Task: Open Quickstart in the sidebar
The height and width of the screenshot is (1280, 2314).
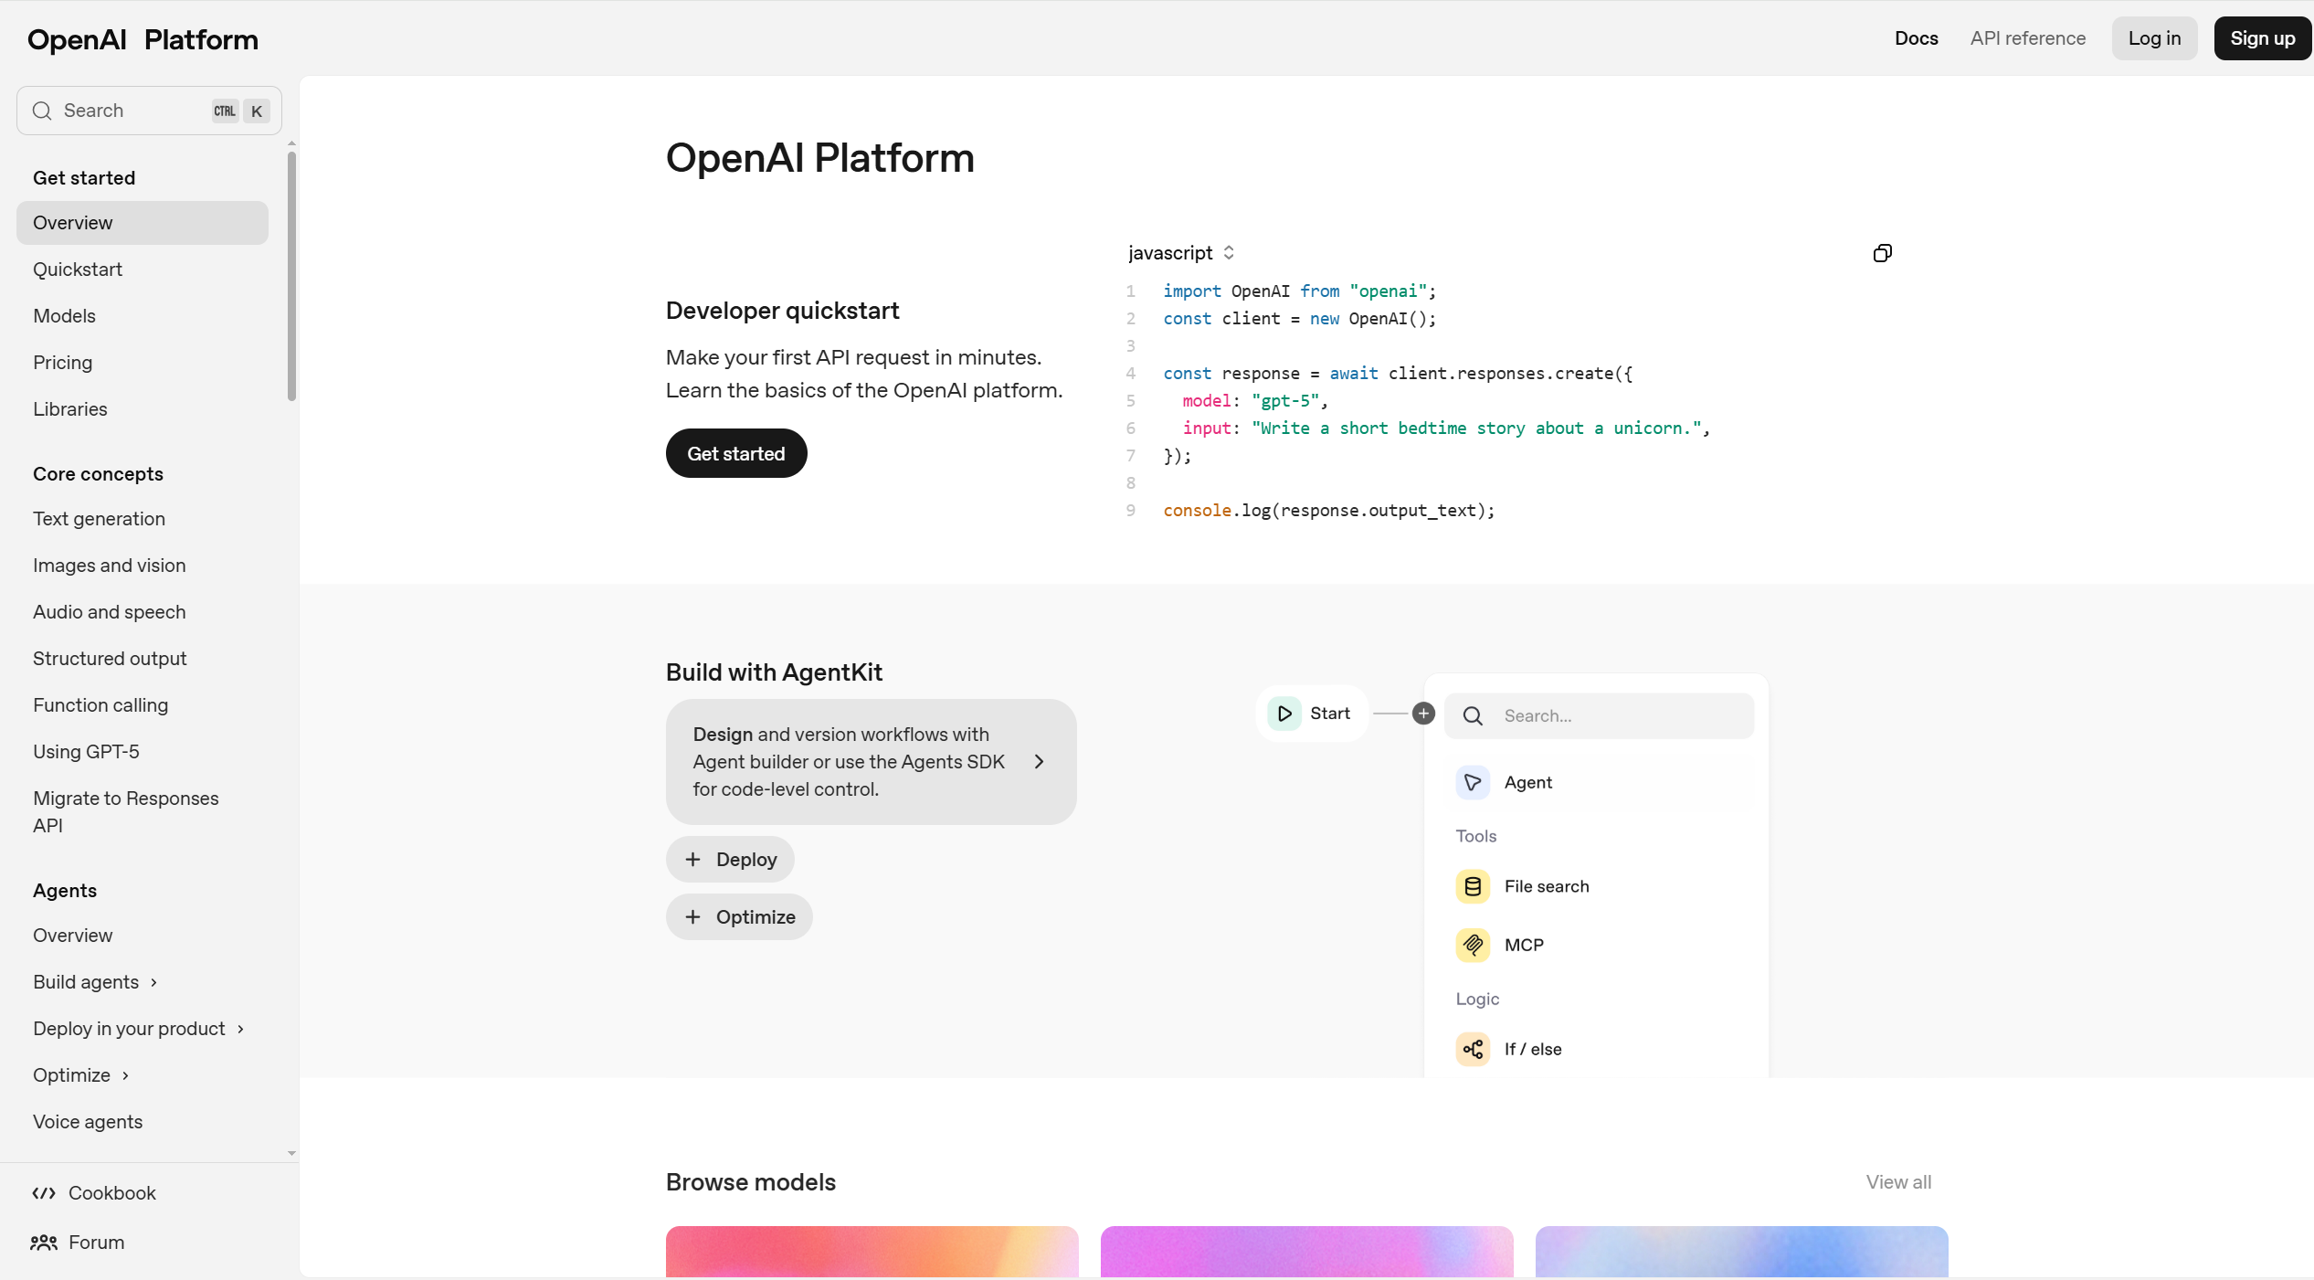Action: click(78, 270)
